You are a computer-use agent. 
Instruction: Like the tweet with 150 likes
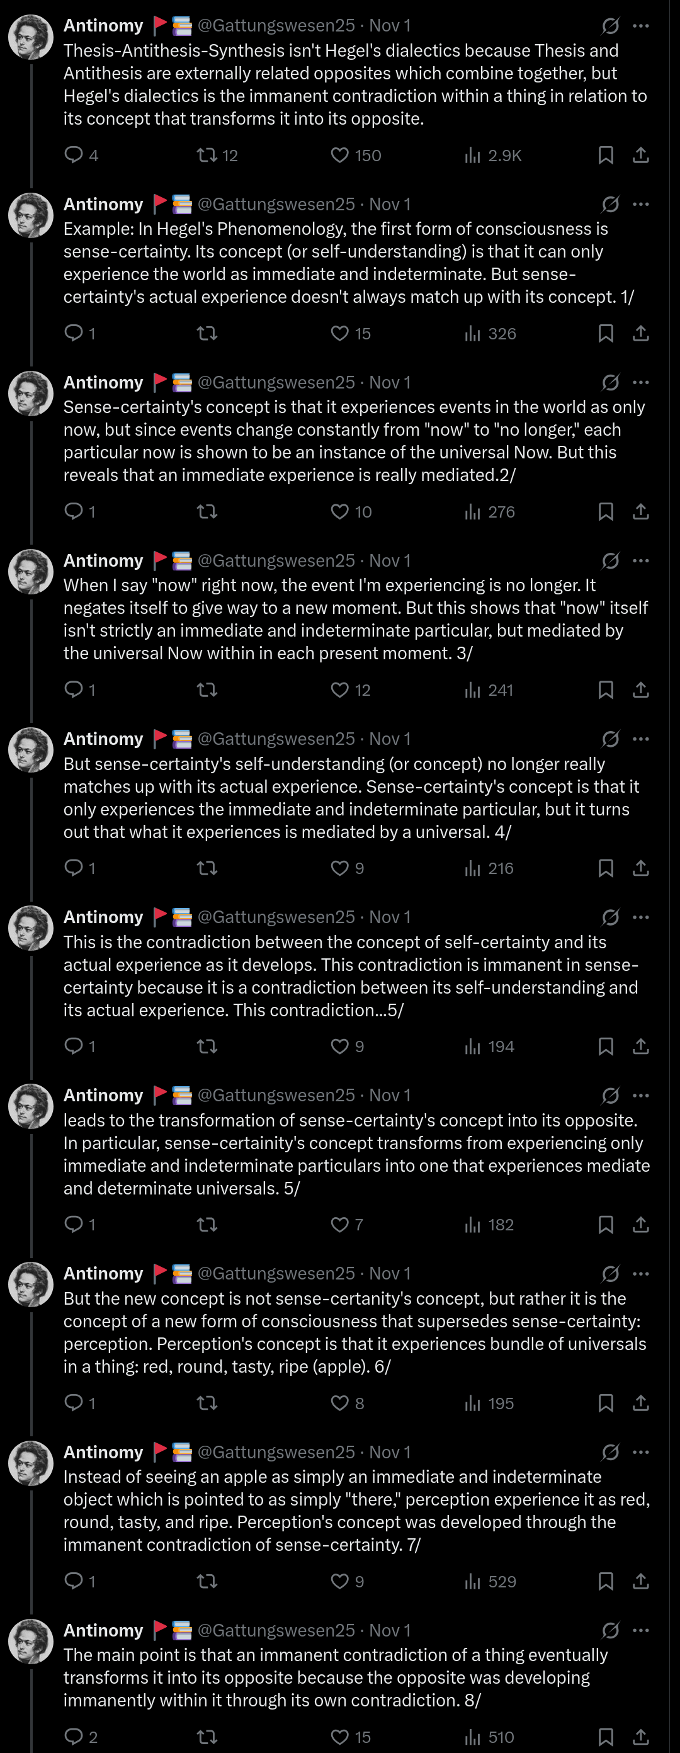(x=339, y=155)
